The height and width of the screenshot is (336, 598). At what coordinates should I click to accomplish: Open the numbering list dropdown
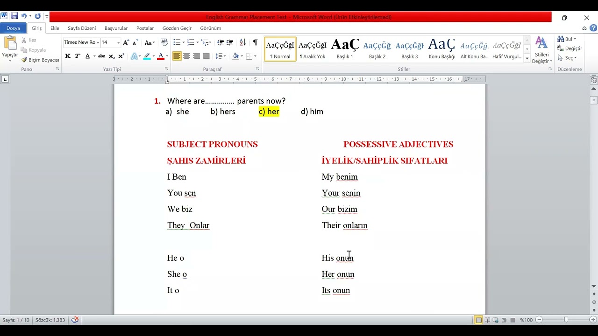pos(198,42)
